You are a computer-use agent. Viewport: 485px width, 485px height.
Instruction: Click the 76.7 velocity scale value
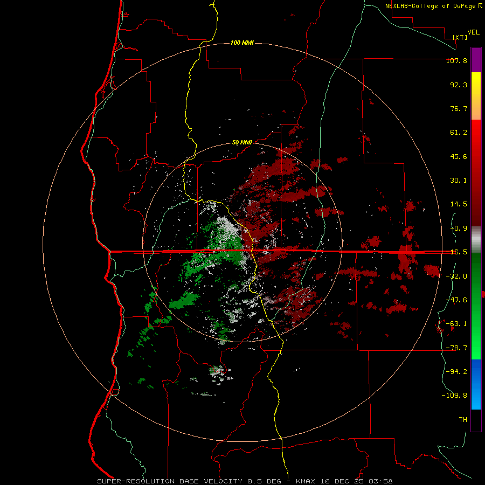[x=459, y=108]
